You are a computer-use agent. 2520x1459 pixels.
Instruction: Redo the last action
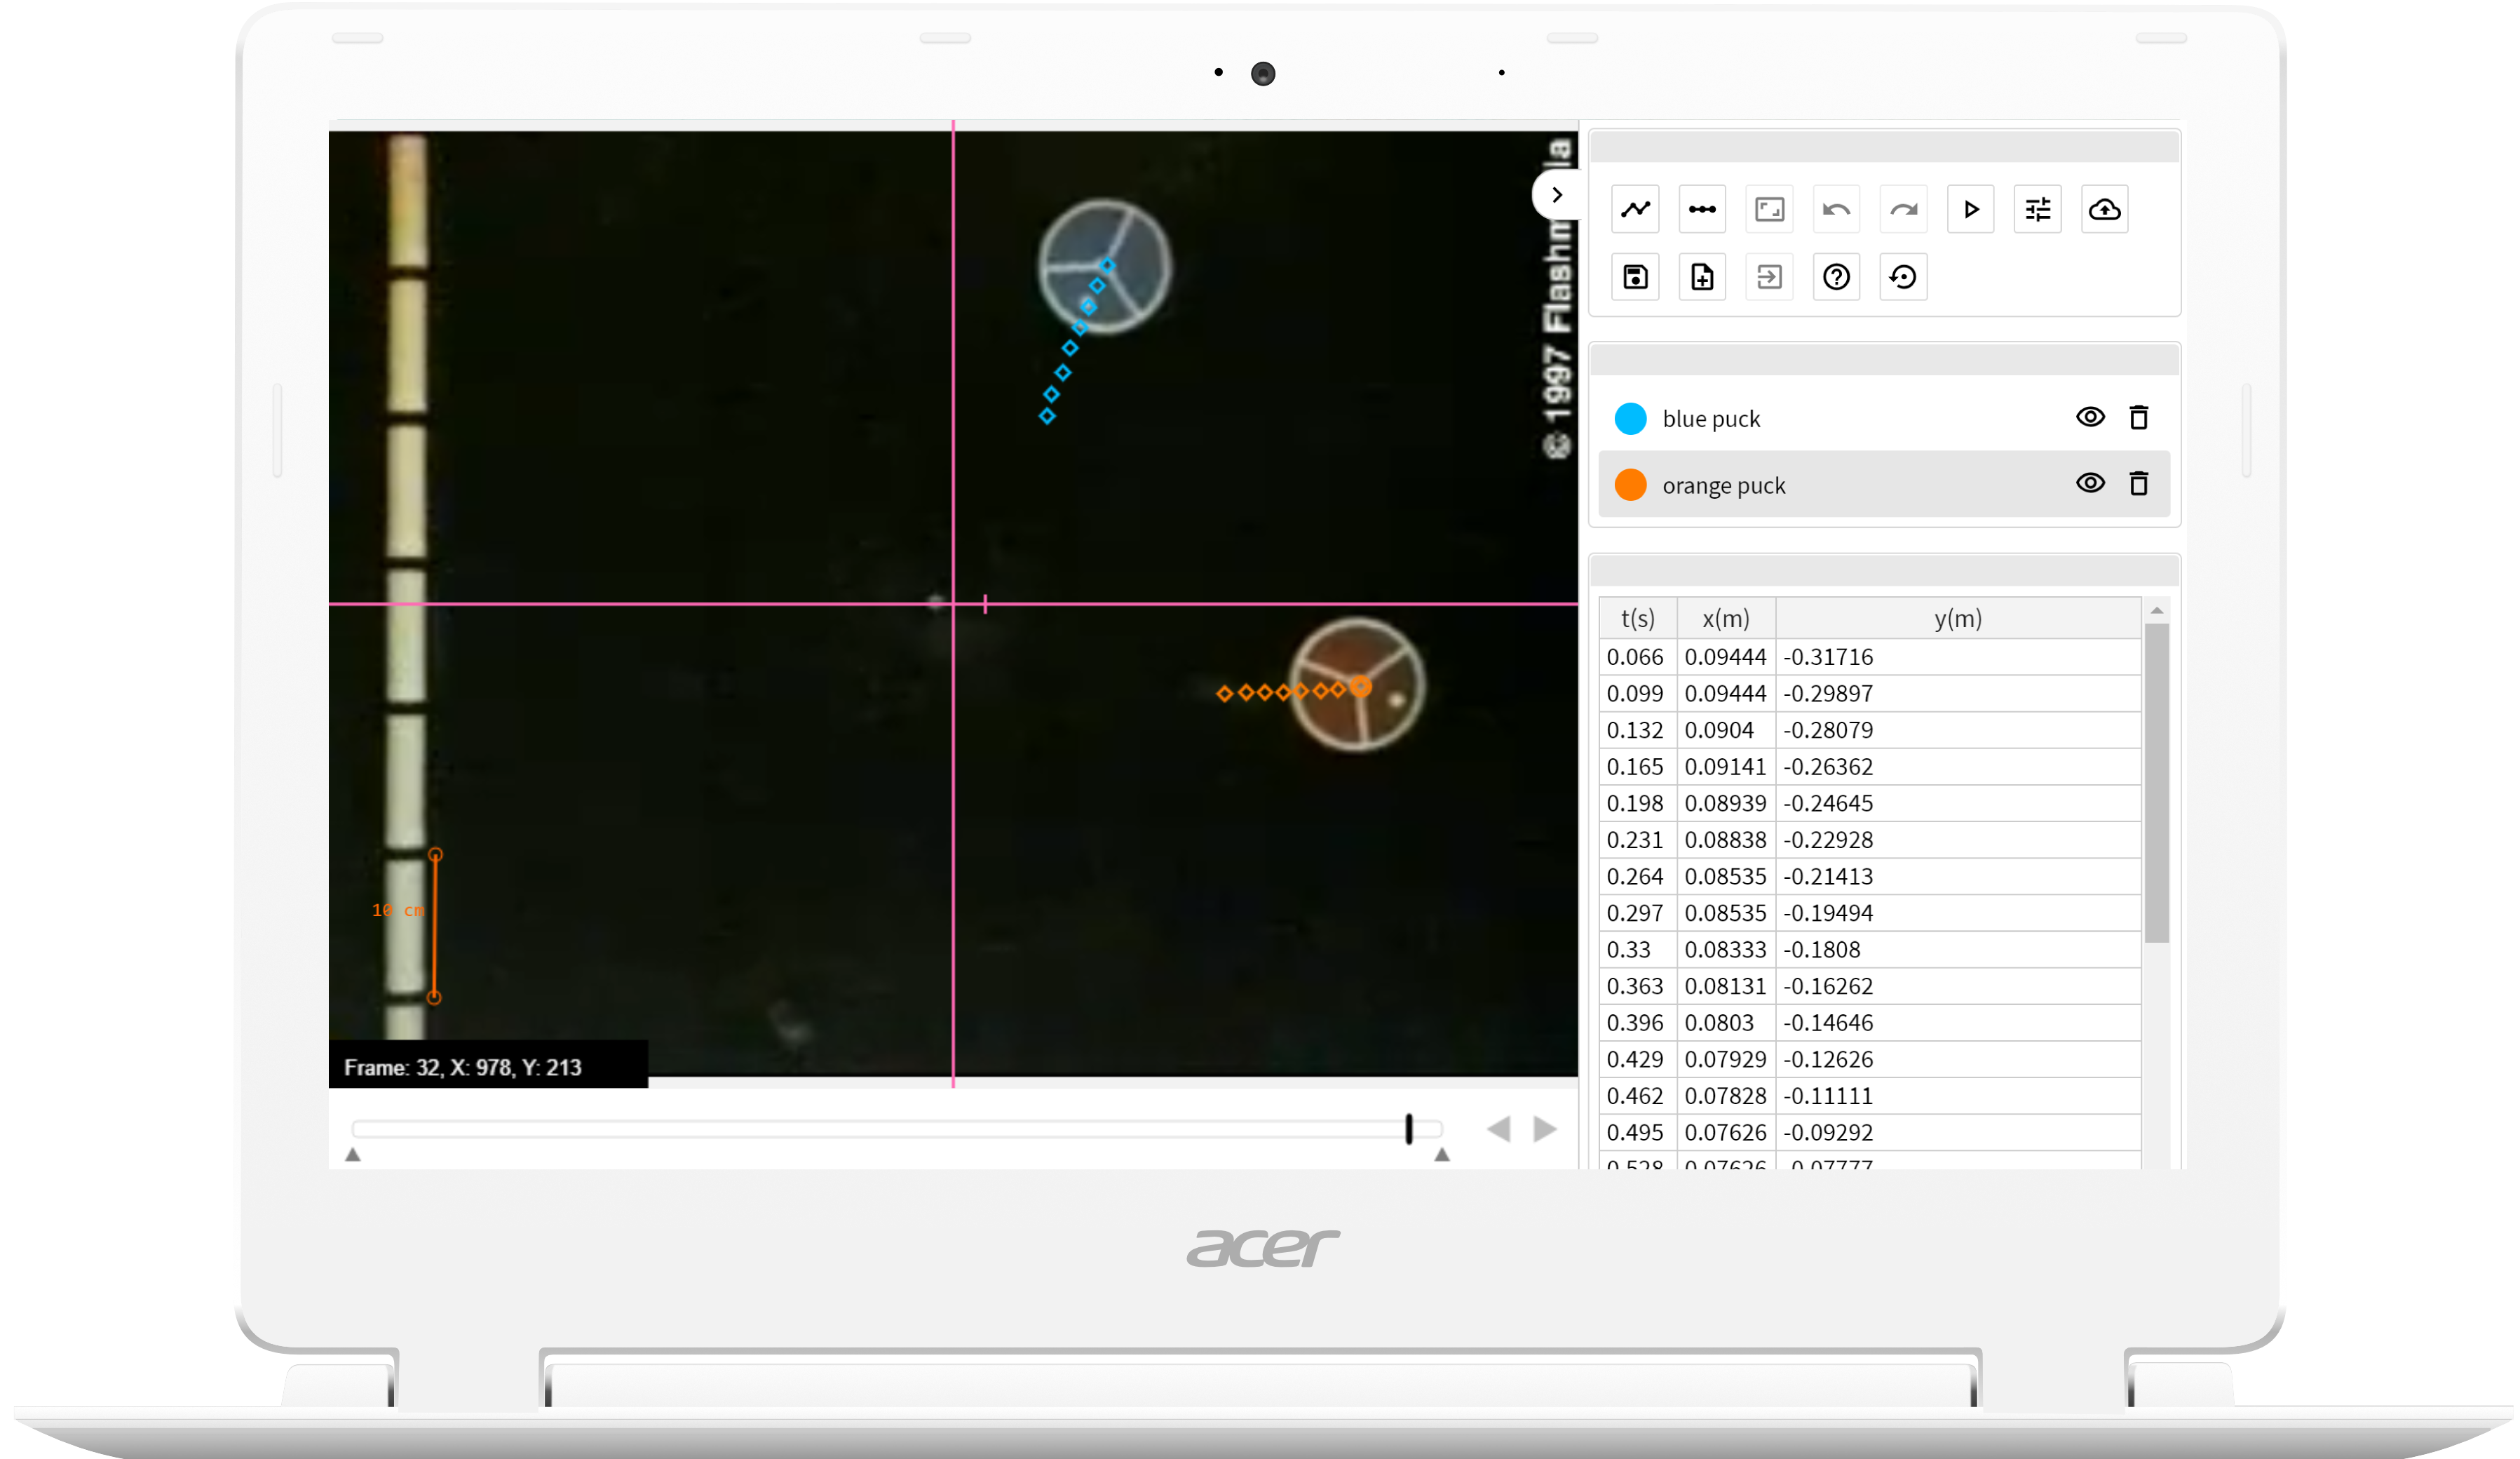point(1903,209)
